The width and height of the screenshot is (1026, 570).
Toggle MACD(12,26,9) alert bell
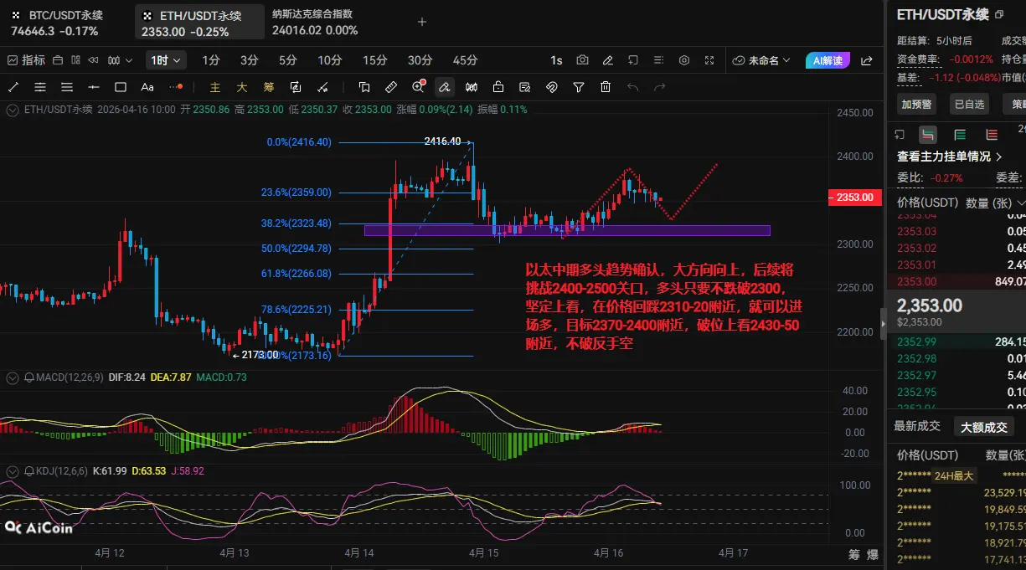coord(30,378)
